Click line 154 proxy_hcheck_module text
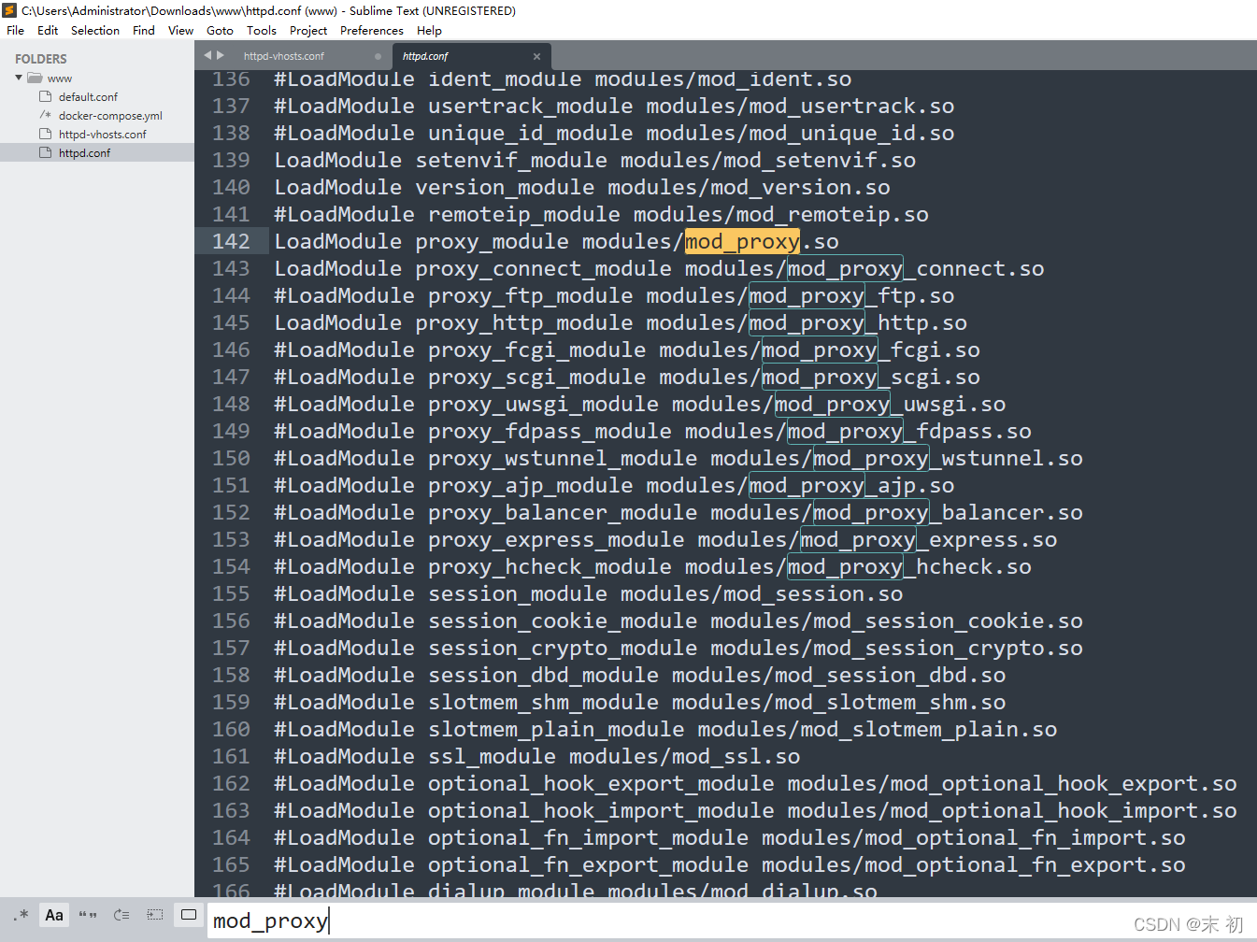The height and width of the screenshot is (942, 1257). click(x=550, y=567)
